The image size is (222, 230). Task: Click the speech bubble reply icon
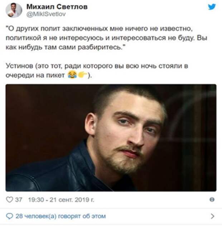[x=10, y=216]
